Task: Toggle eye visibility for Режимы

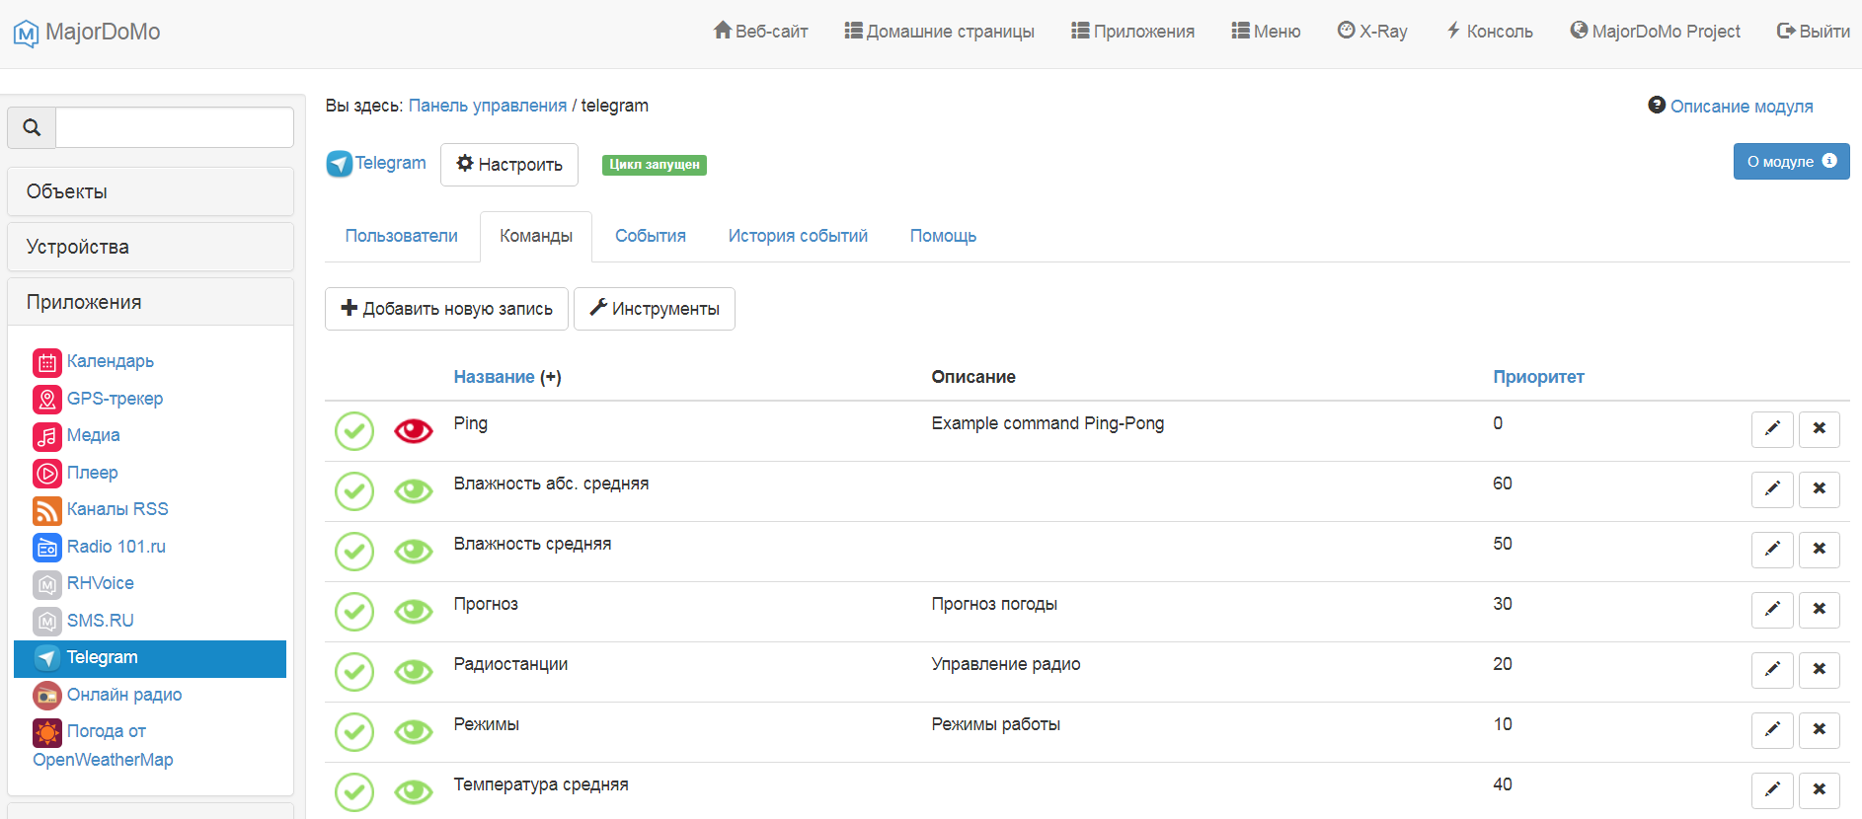Action: [x=414, y=732]
